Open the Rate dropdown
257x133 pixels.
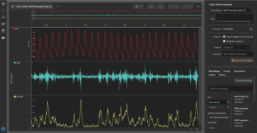174,6
